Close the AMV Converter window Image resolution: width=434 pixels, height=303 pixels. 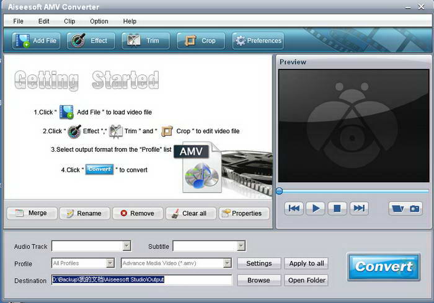pyautogui.click(x=421, y=7)
